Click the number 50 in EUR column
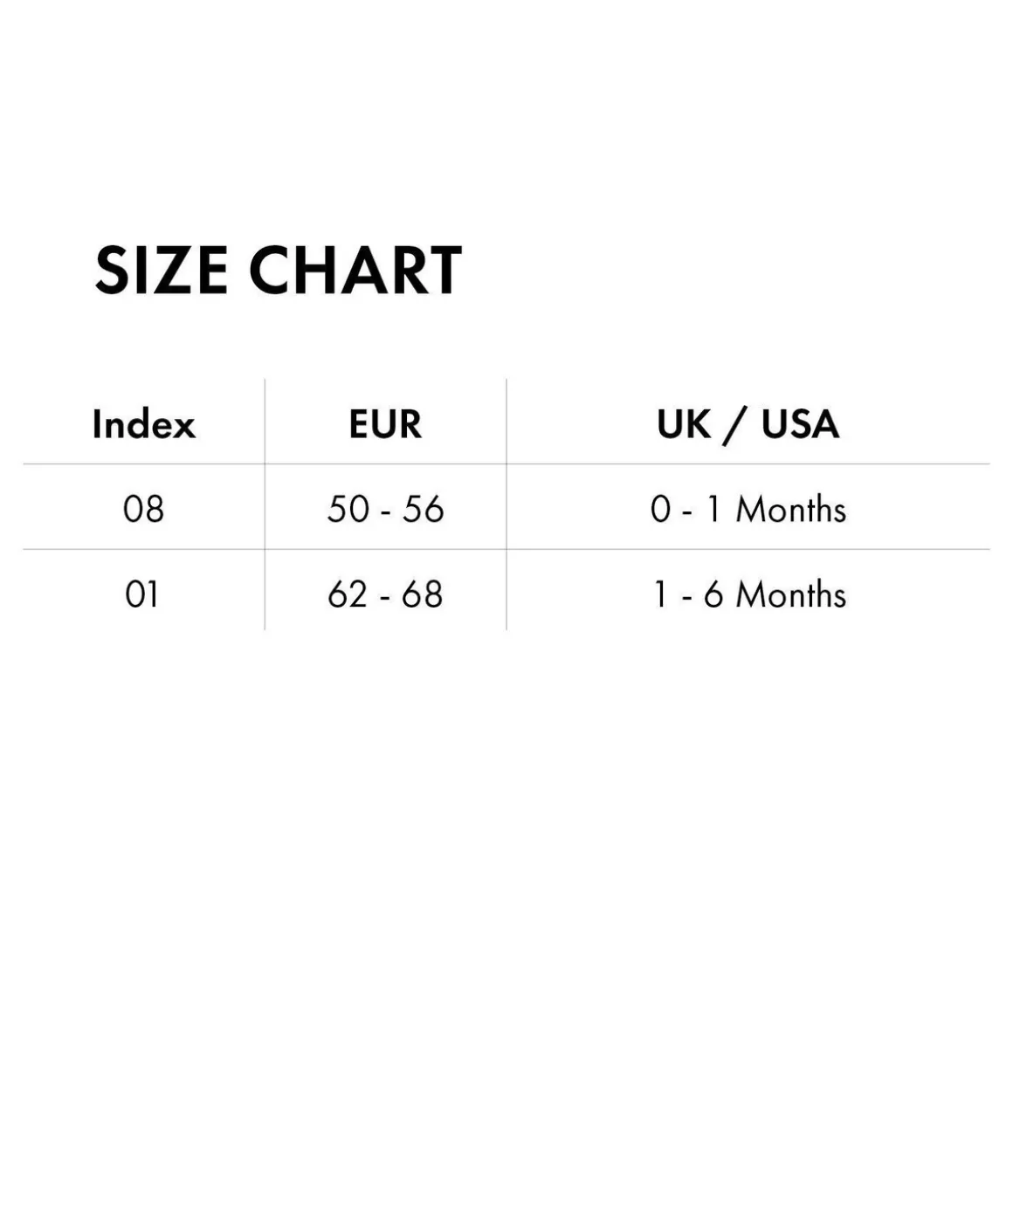 click(348, 509)
